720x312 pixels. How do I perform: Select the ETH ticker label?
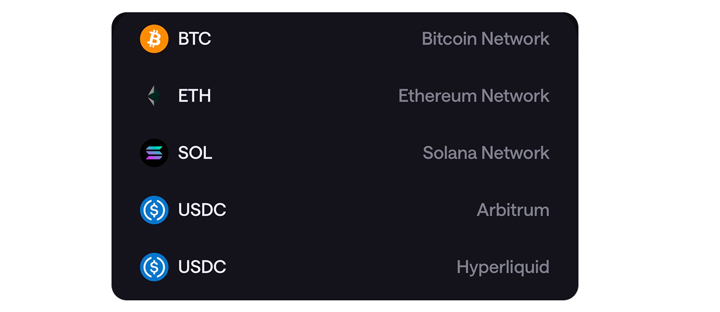point(194,96)
